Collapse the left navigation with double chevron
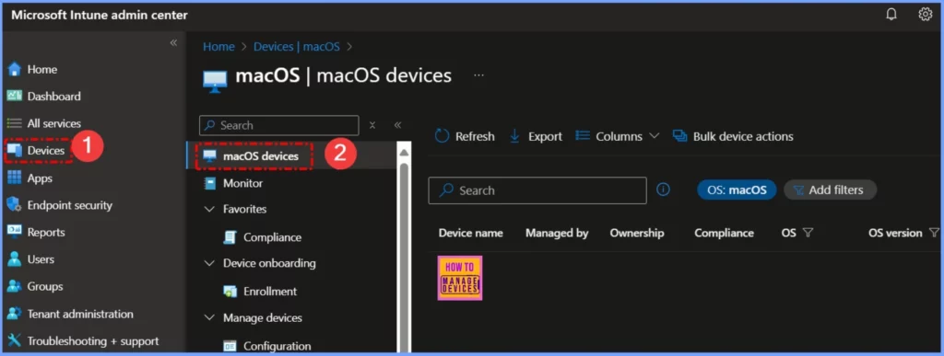944x356 pixels. coord(173,42)
